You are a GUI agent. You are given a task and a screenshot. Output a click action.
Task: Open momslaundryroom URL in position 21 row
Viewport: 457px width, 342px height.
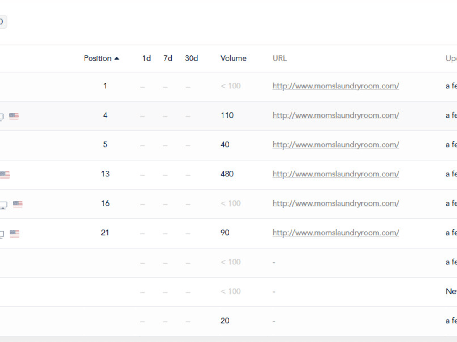[x=335, y=233]
